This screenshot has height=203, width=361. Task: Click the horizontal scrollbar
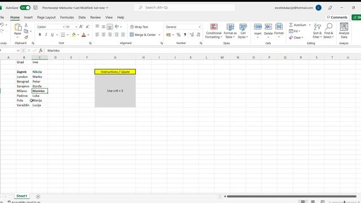pos(292,196)
